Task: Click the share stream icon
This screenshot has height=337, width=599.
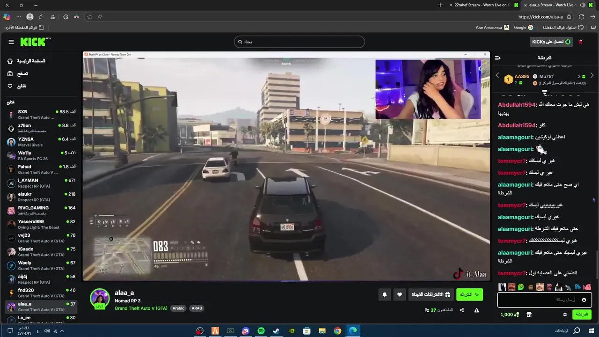Action: point(462,310)
